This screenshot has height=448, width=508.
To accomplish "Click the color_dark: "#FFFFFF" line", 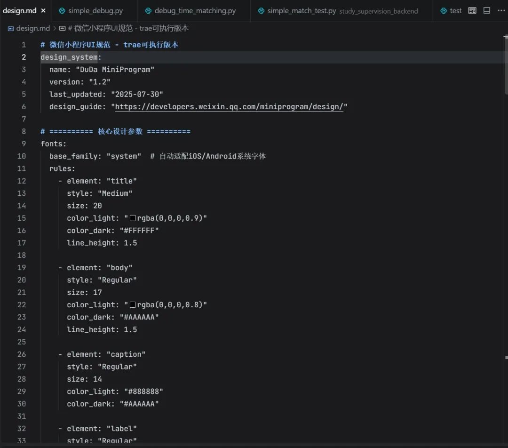I will click(x=113, y=231).
